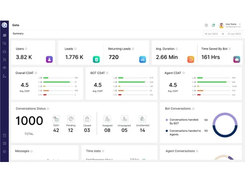The image size is (245, 183).
Task: Click the user avatar picture
Action: pos(221,25)
